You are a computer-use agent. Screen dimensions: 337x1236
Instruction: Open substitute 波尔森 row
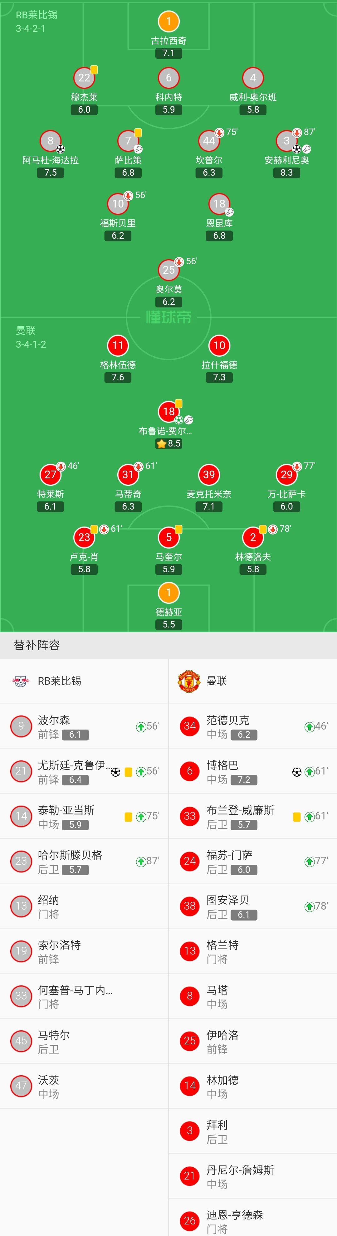tap(84, 726)
